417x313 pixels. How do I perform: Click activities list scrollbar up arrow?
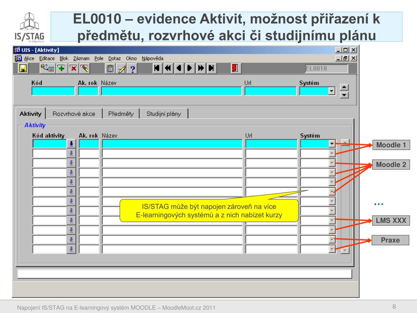click(x=345, y=142)
